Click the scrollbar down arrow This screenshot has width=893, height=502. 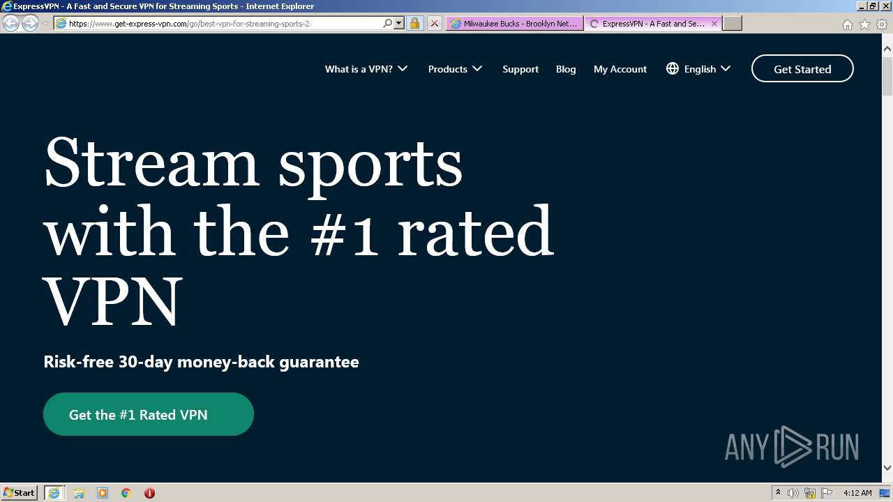[x=887, y=468]
